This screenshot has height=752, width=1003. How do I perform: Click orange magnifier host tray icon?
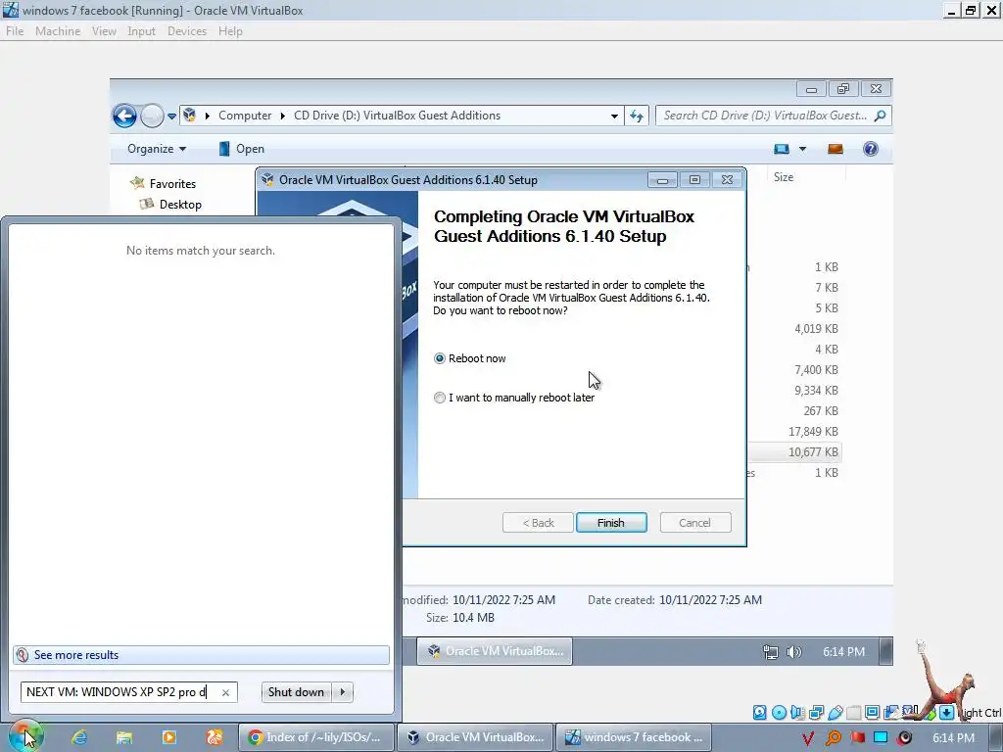tap(833, 738)
